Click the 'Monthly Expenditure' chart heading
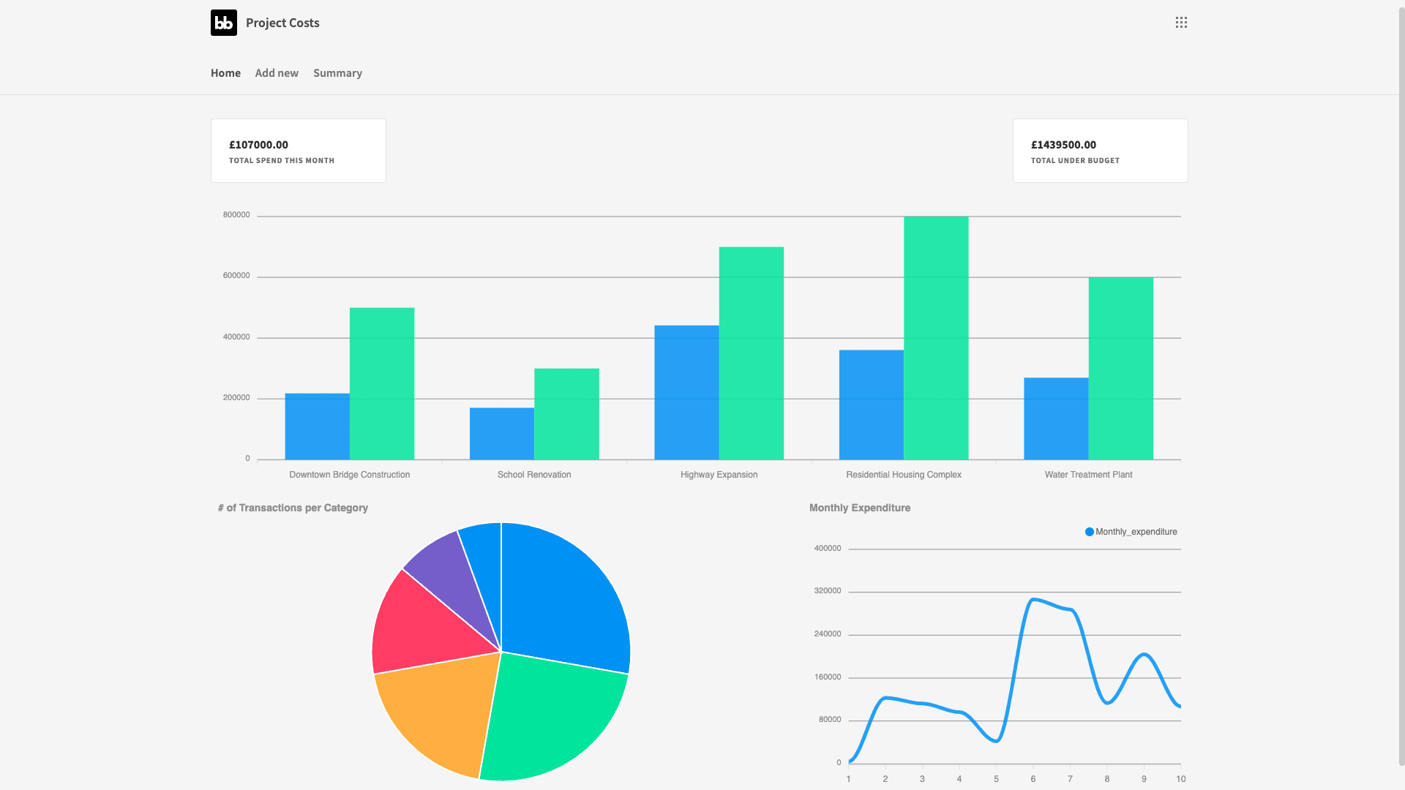This screenshot has width=1405, height=790. tap(860, 508)
